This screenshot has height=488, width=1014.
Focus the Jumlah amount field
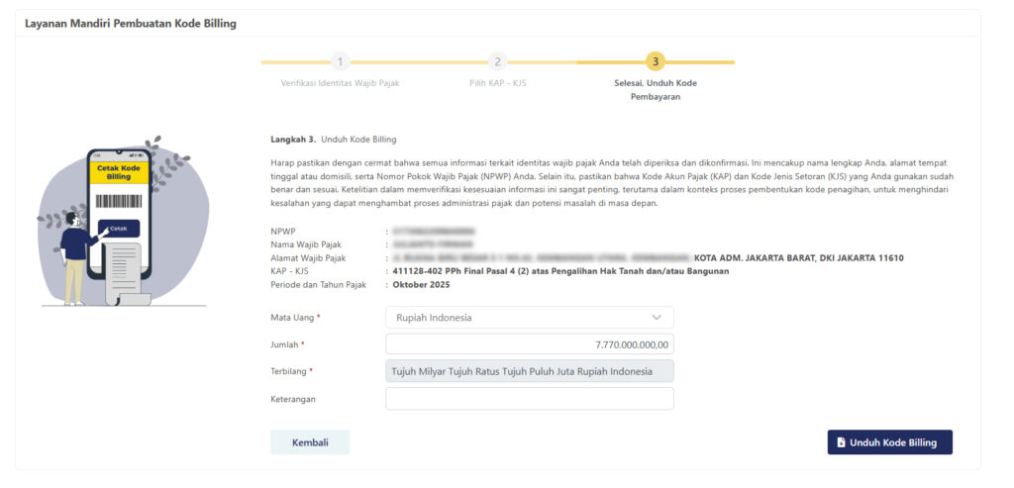tap(529, 344)
